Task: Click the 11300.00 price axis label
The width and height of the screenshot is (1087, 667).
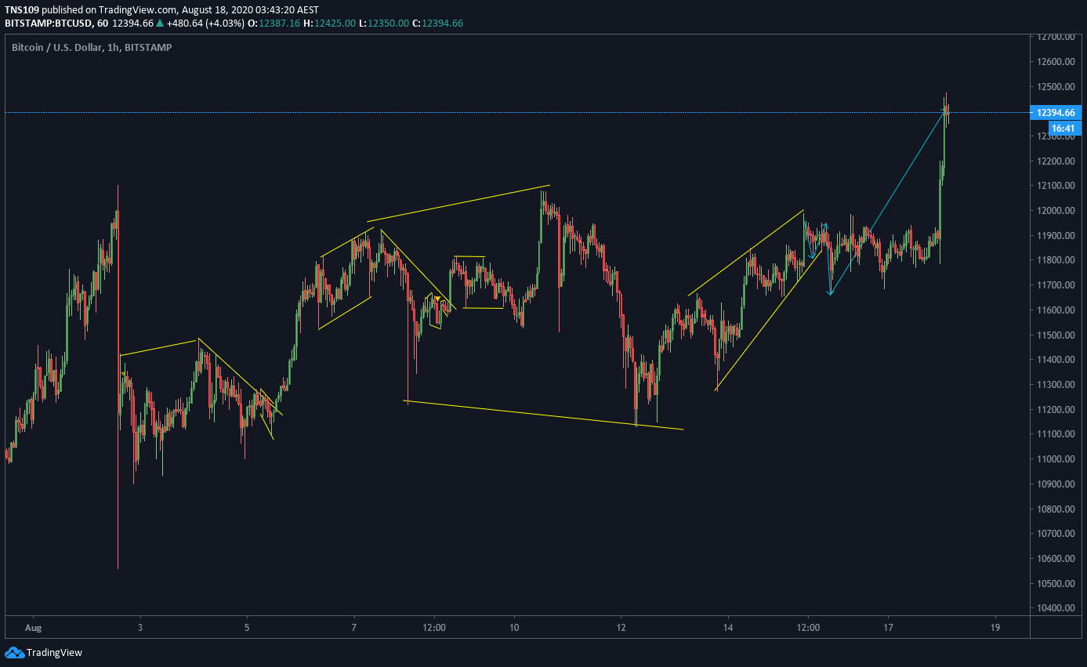Action: tap(1057, 385)
